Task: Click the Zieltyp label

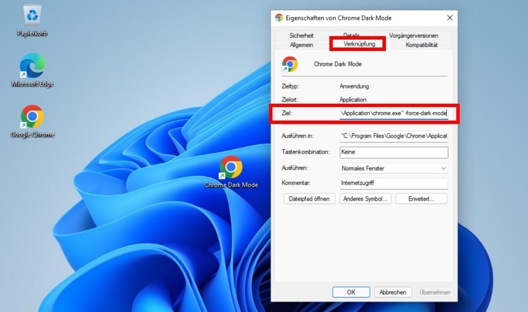Action: click(290, 86)
